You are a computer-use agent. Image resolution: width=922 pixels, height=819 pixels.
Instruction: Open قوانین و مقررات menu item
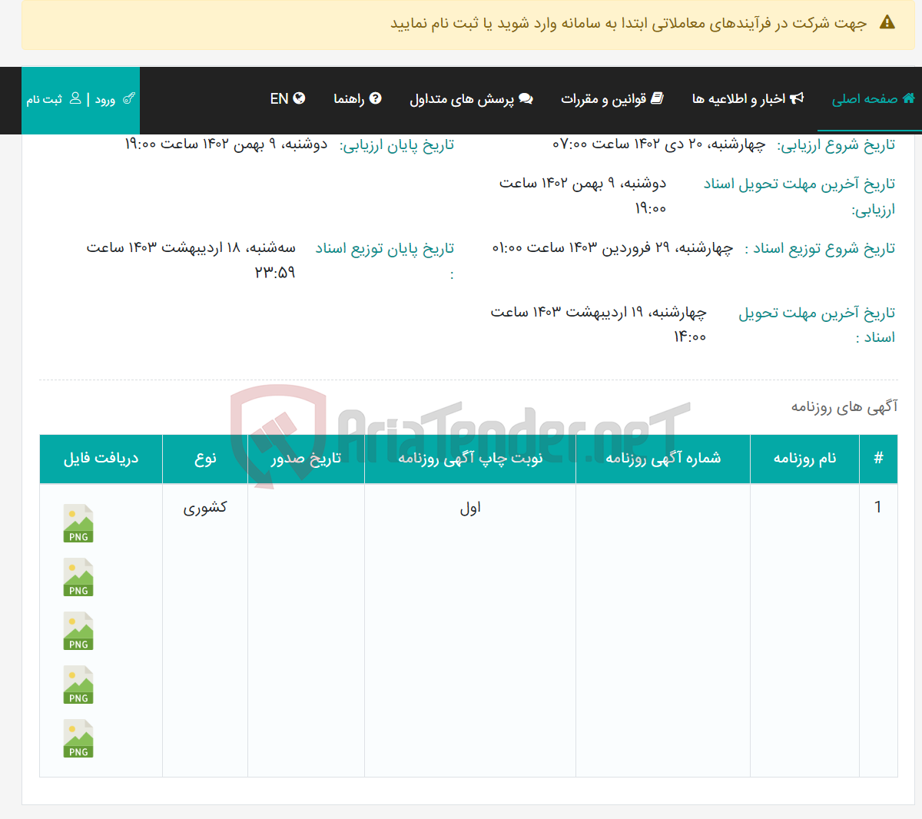point(612,99)
